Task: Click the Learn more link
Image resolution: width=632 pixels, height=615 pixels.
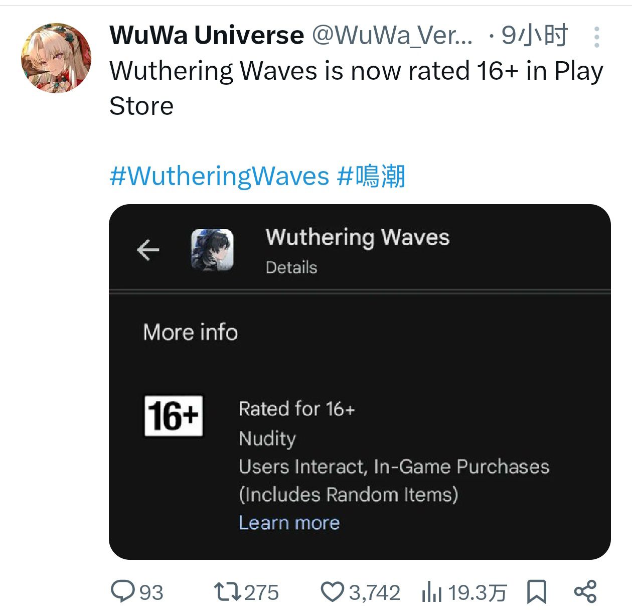Action: (x=289, y=523)
